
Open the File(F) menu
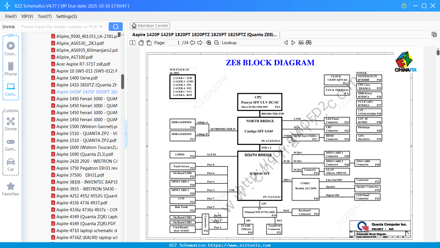pos(11,16)
